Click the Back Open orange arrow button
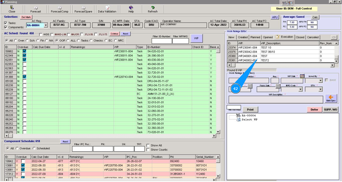 tap(331, 98)
